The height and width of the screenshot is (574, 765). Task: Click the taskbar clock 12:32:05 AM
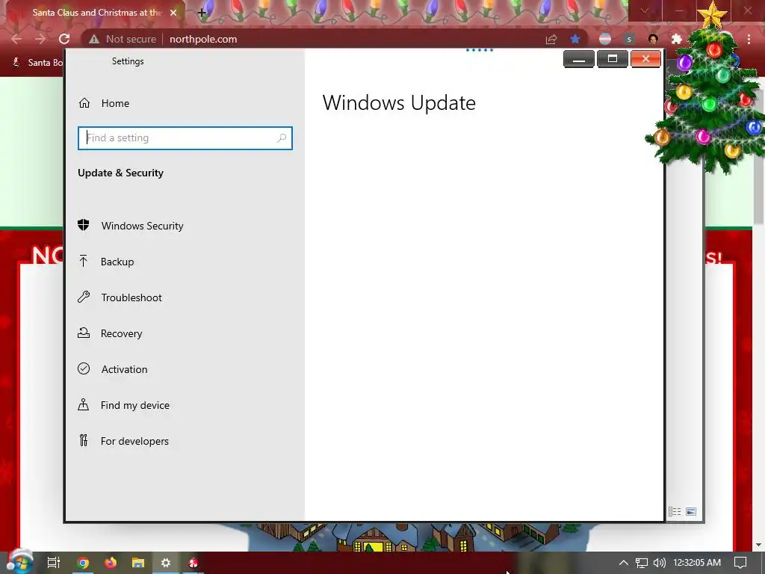[697, 563]
